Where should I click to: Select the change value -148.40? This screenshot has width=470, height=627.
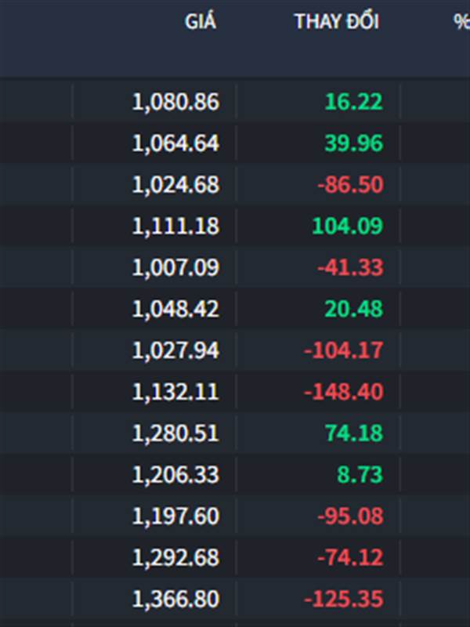(x=343, y=391)
